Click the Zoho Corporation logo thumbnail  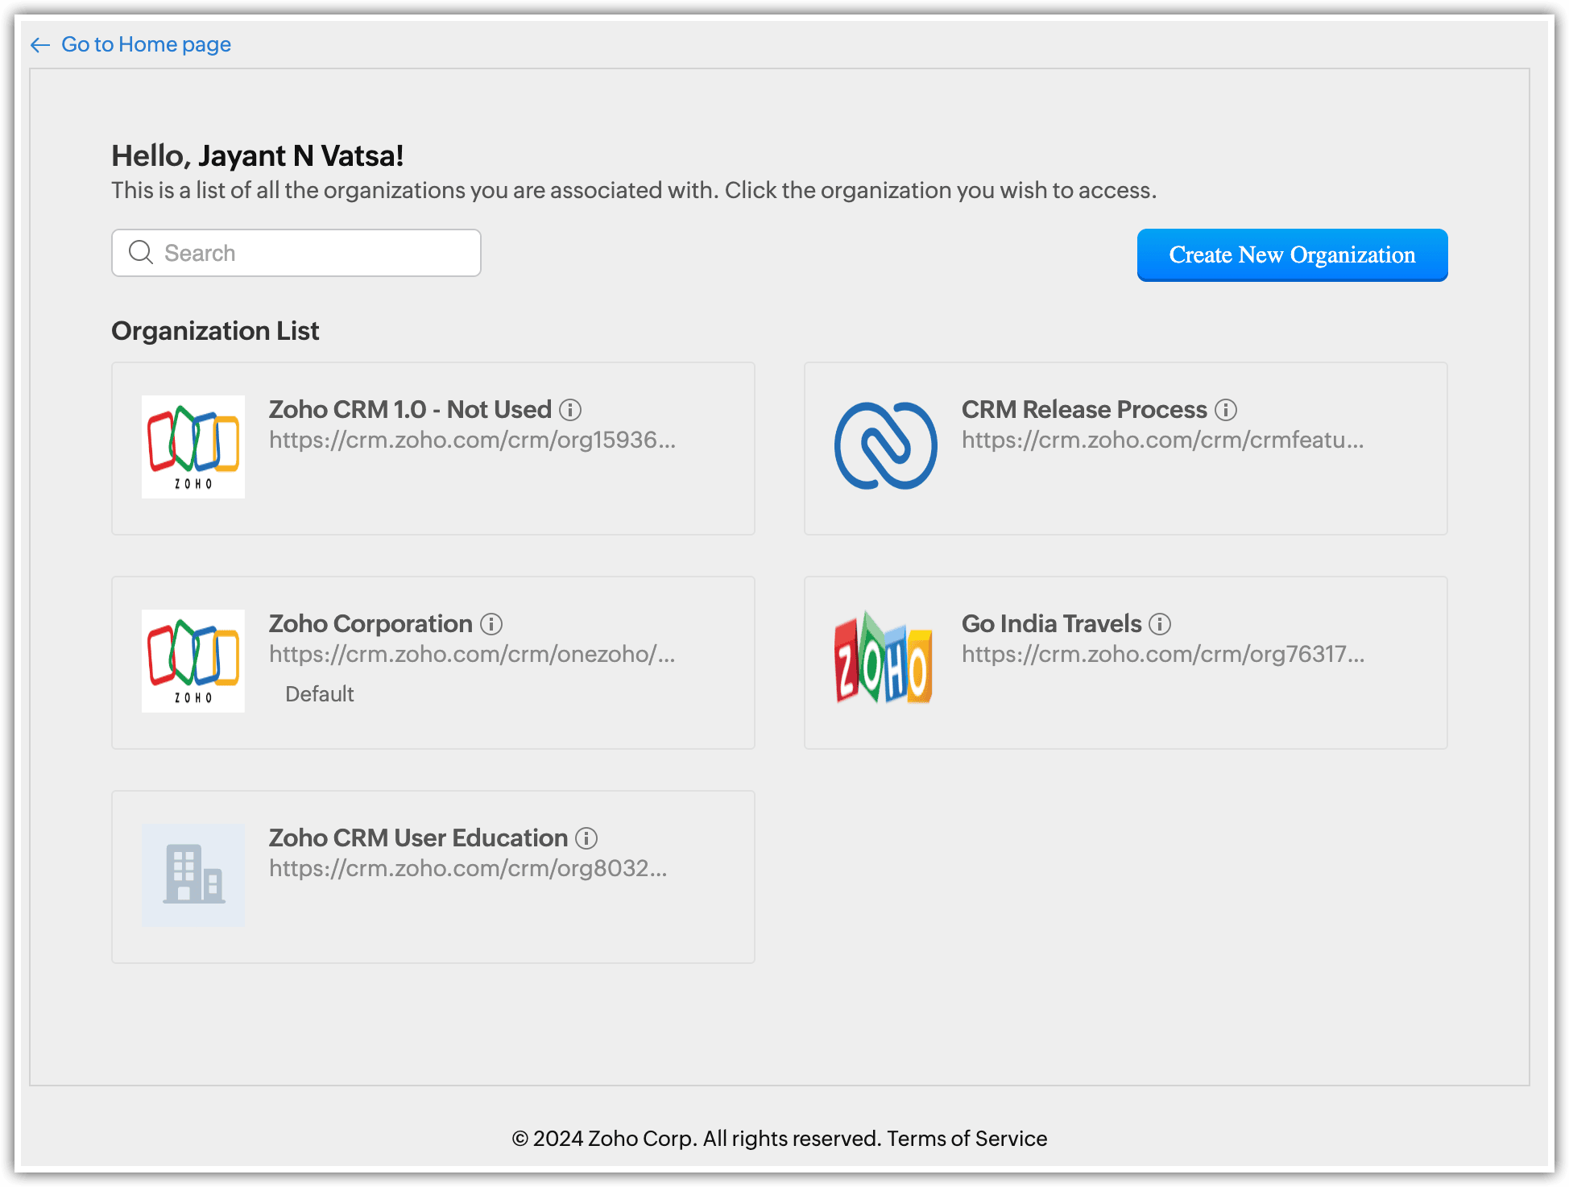click(x=193, y=660)
